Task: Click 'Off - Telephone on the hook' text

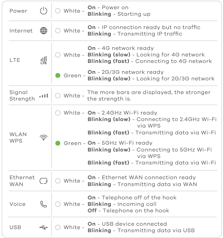Action: [128, 211]
